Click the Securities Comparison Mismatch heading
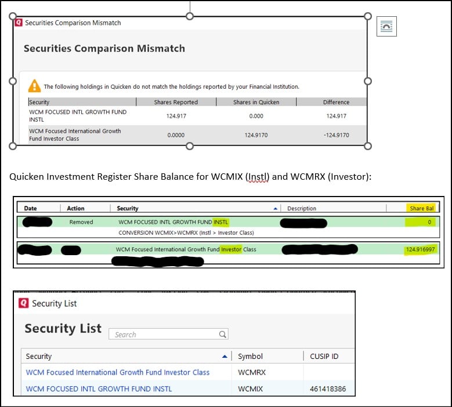Screen dimensions: 452x407 coord(104,48)
